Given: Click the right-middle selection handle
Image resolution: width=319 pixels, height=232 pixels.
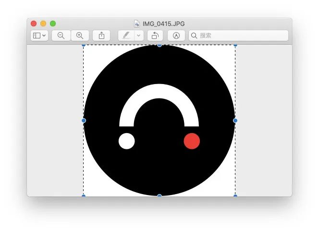Looking at the screenshot, I should 235,121.
